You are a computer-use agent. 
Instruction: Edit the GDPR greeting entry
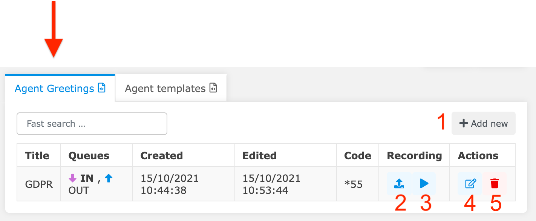470,184
